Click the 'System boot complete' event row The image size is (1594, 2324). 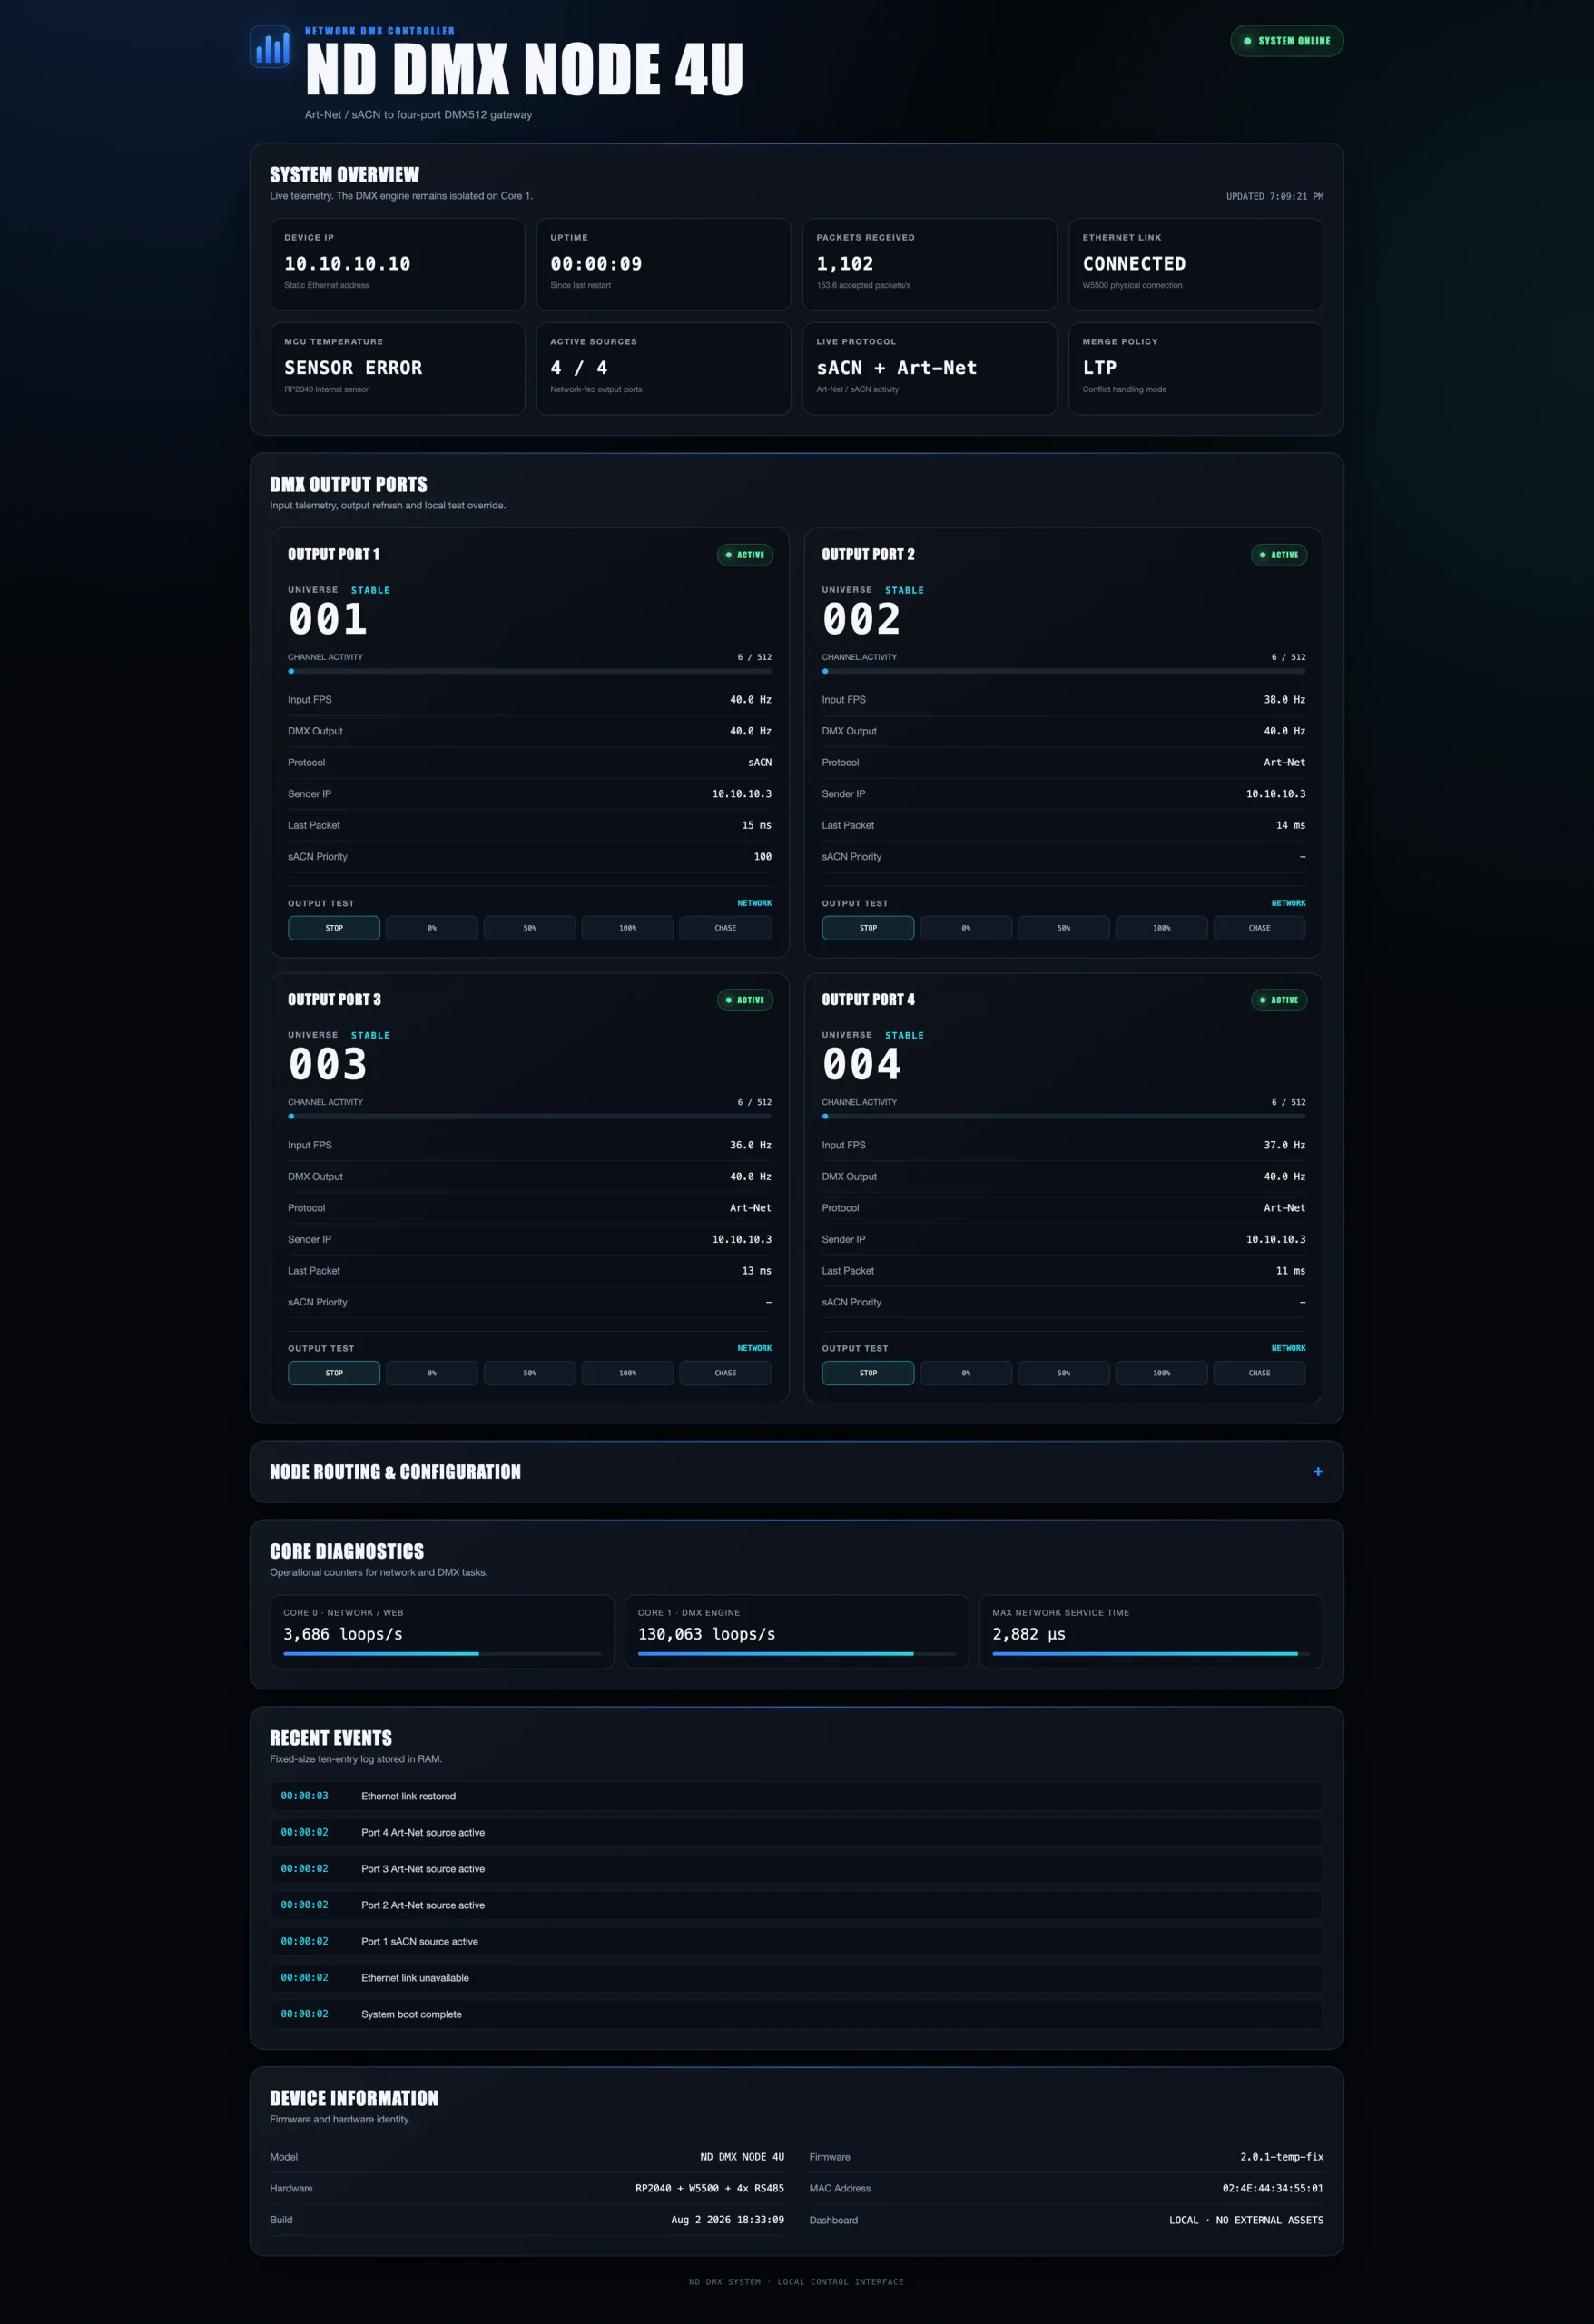pos(796,2014)
